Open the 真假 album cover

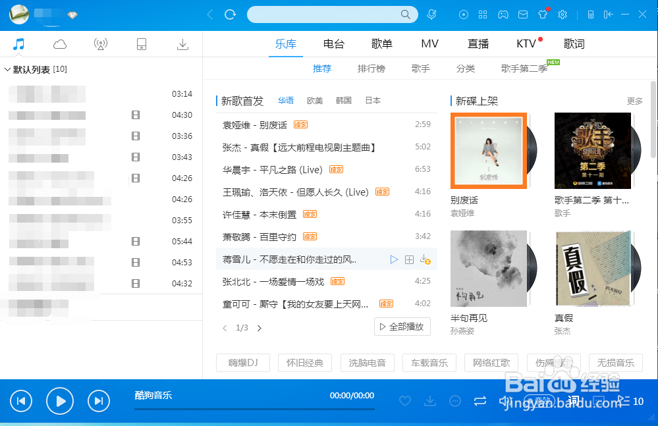(593, 269)
